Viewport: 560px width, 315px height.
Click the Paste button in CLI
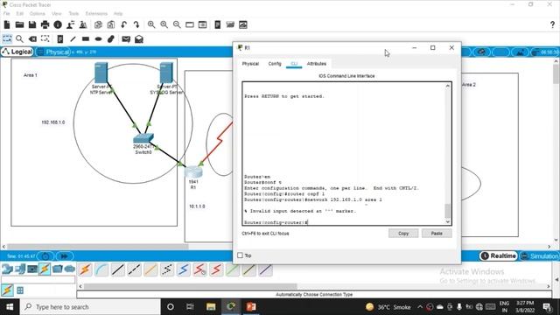point(437,234)
